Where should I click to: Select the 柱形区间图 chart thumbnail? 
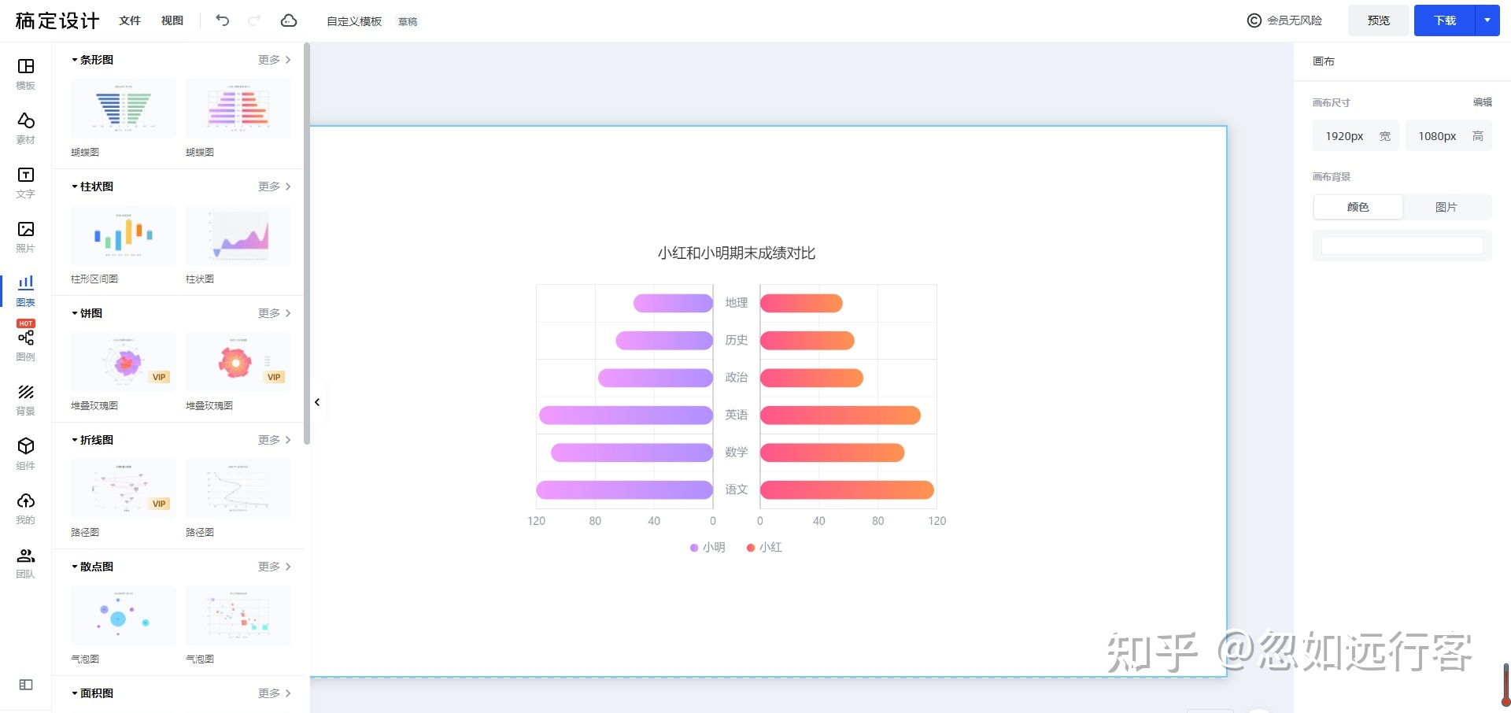tap(124, 235)
